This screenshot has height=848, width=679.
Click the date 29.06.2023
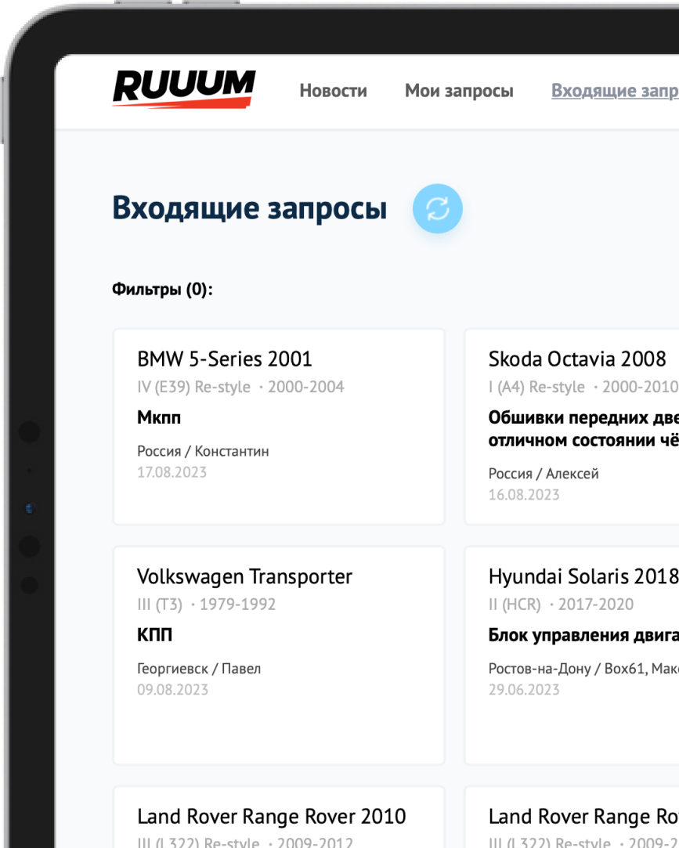pyautogui.click(x=524, y=690)
